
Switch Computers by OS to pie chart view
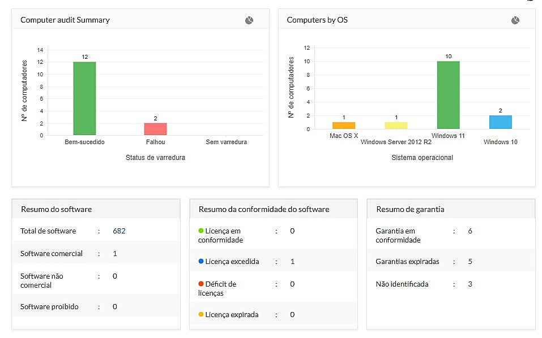pos(515,20)
